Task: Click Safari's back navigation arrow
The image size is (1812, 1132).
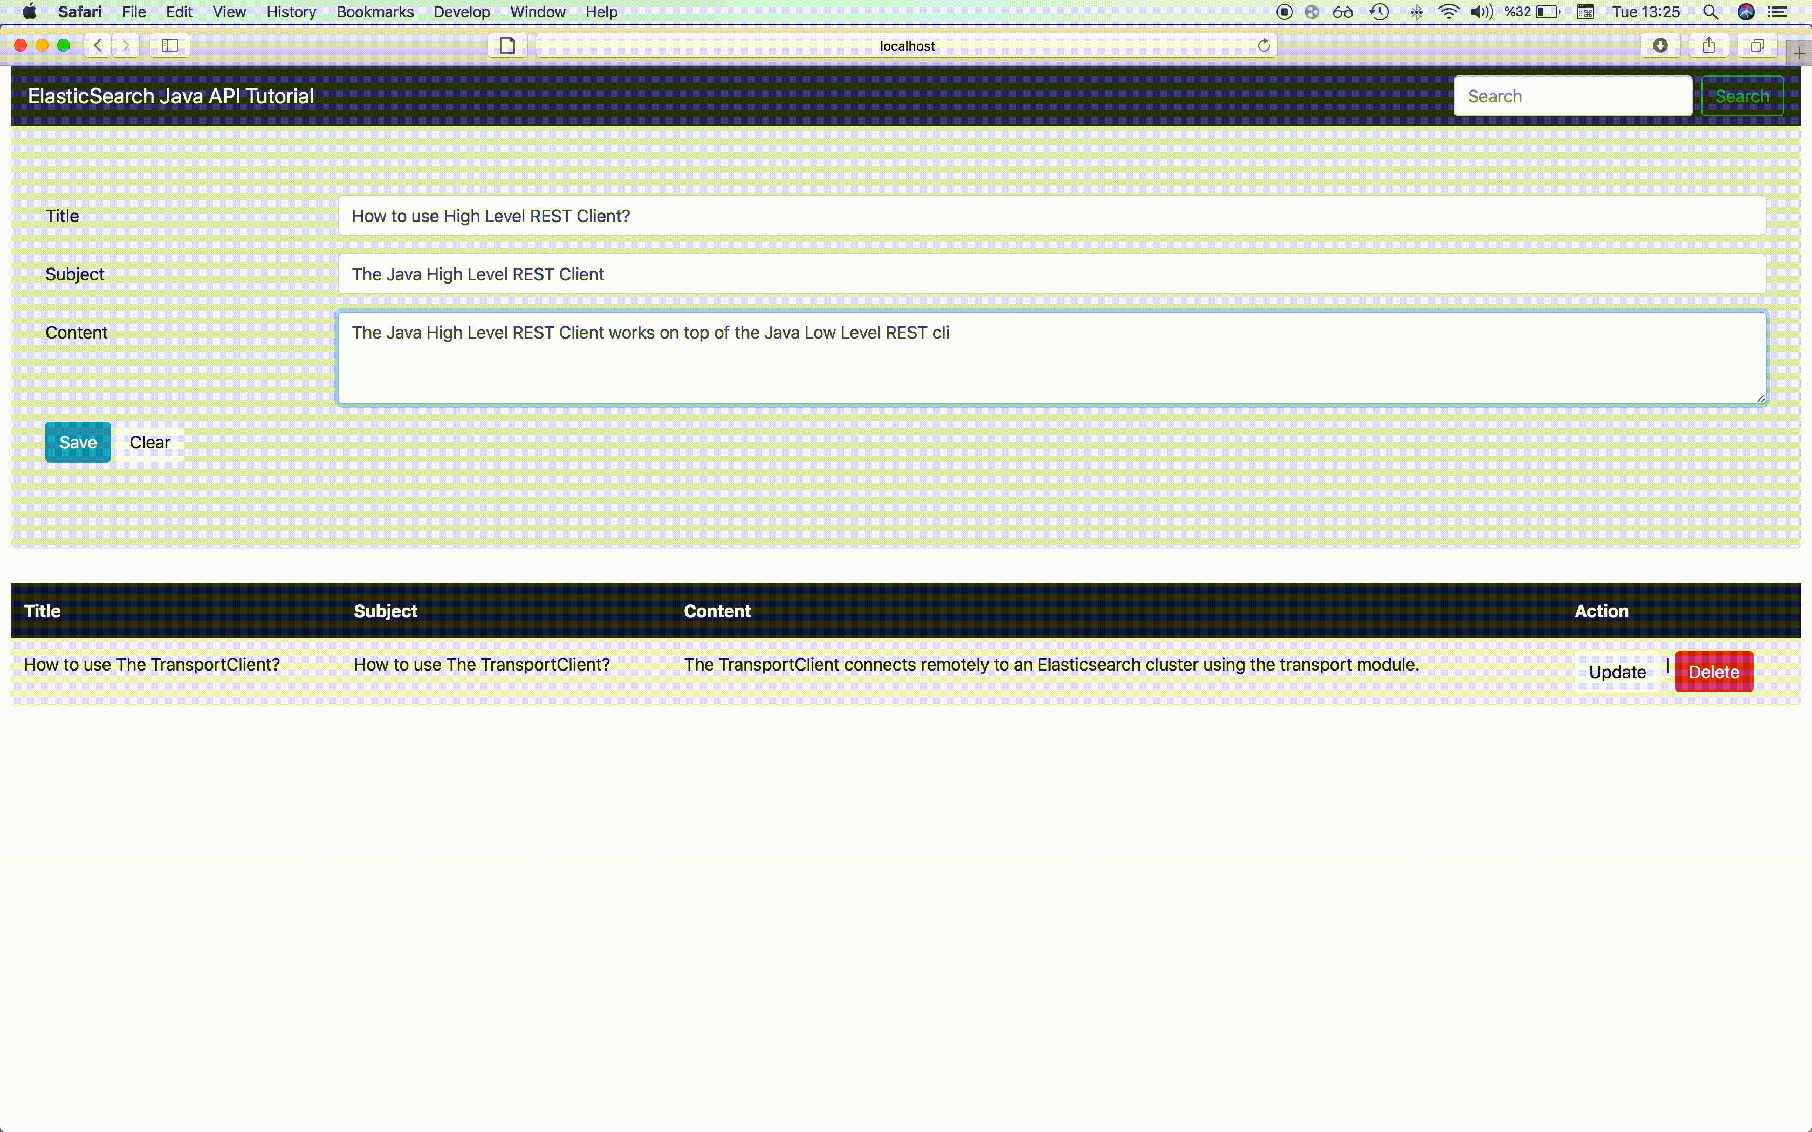Action: pyautogui.click(x=98, y=46)
